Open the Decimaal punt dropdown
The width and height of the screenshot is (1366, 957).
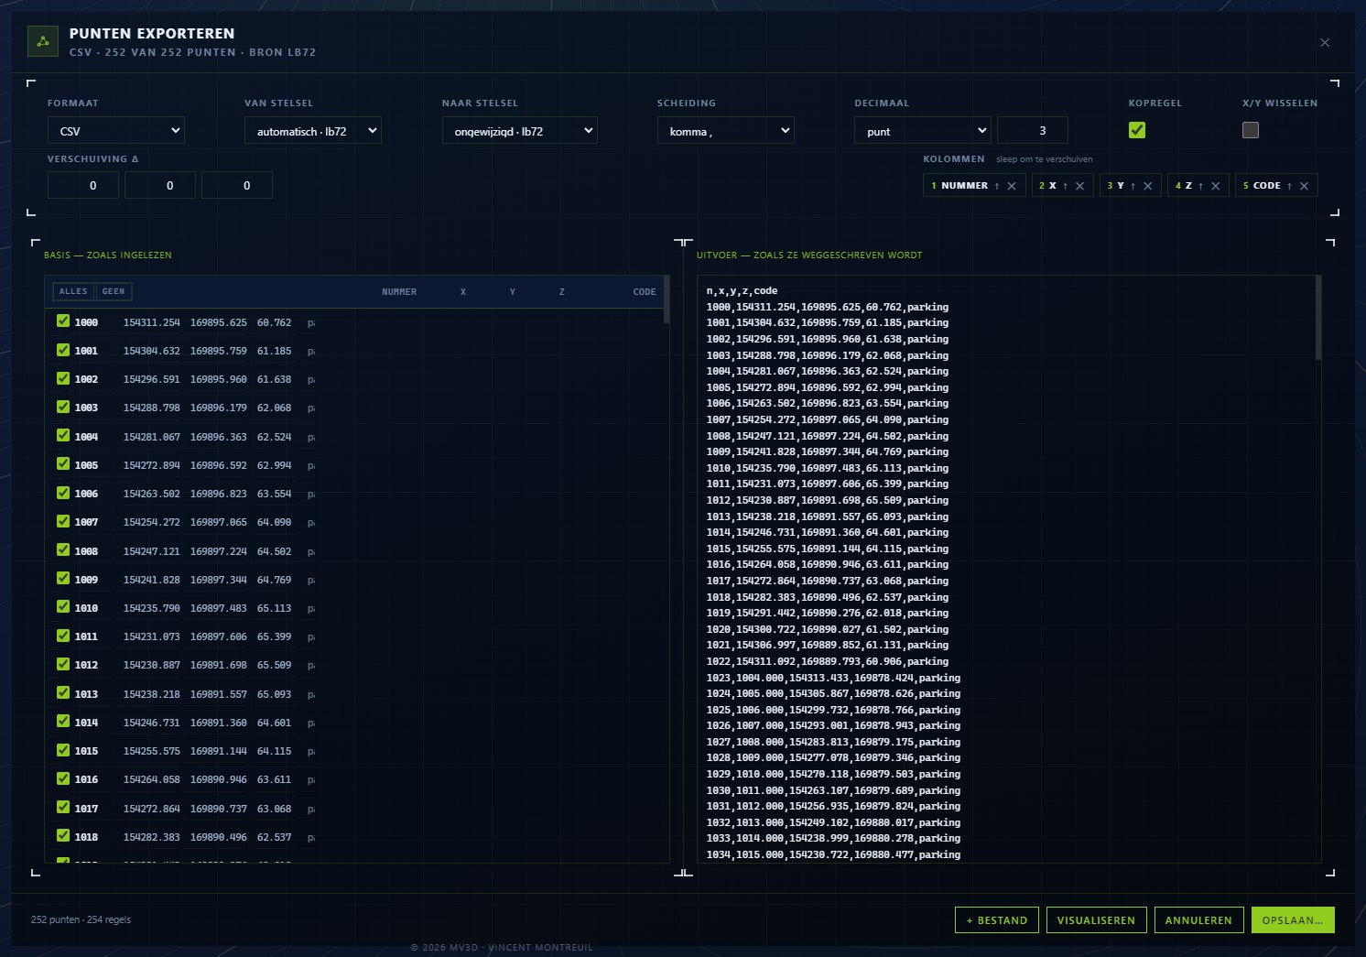923,131
